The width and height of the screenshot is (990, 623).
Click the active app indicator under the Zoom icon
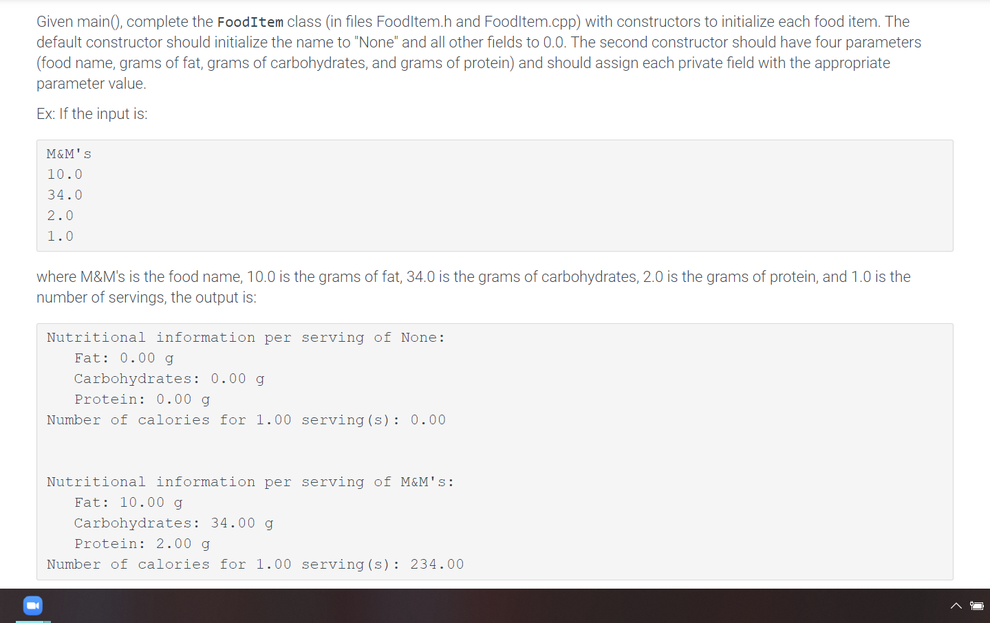32,620
